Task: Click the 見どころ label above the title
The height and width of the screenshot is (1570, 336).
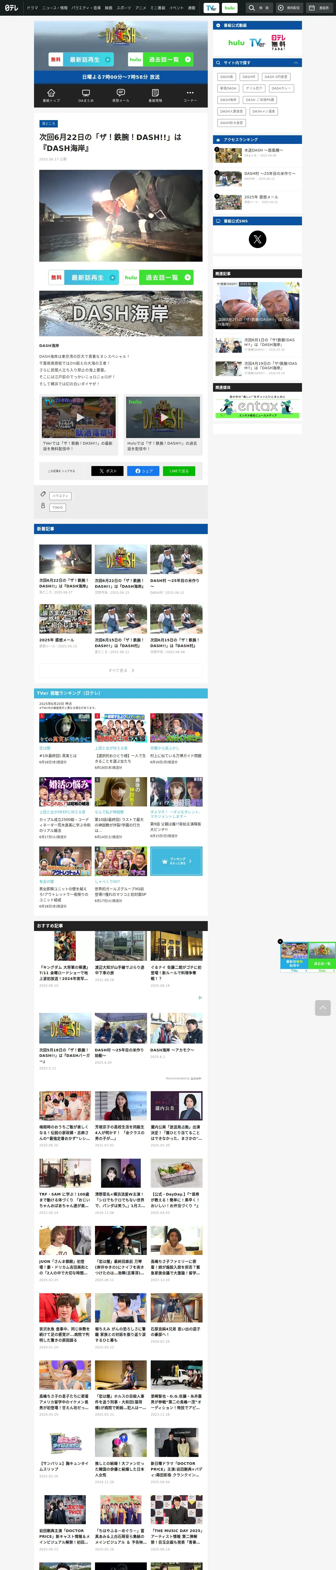Action: (48, 124)
